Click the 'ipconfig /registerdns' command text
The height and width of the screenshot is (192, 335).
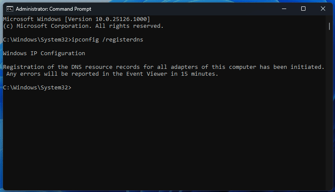point(107,40)
